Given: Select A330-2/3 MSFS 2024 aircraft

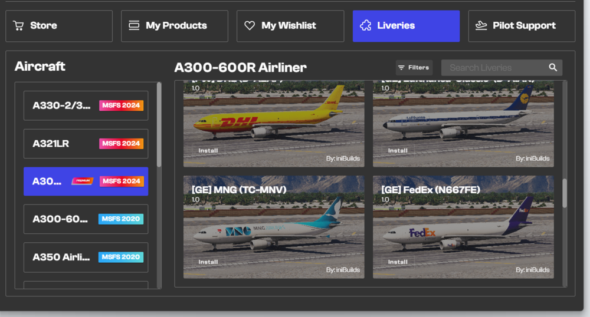Looking at the screenshot, I should (x=86, y=106).
